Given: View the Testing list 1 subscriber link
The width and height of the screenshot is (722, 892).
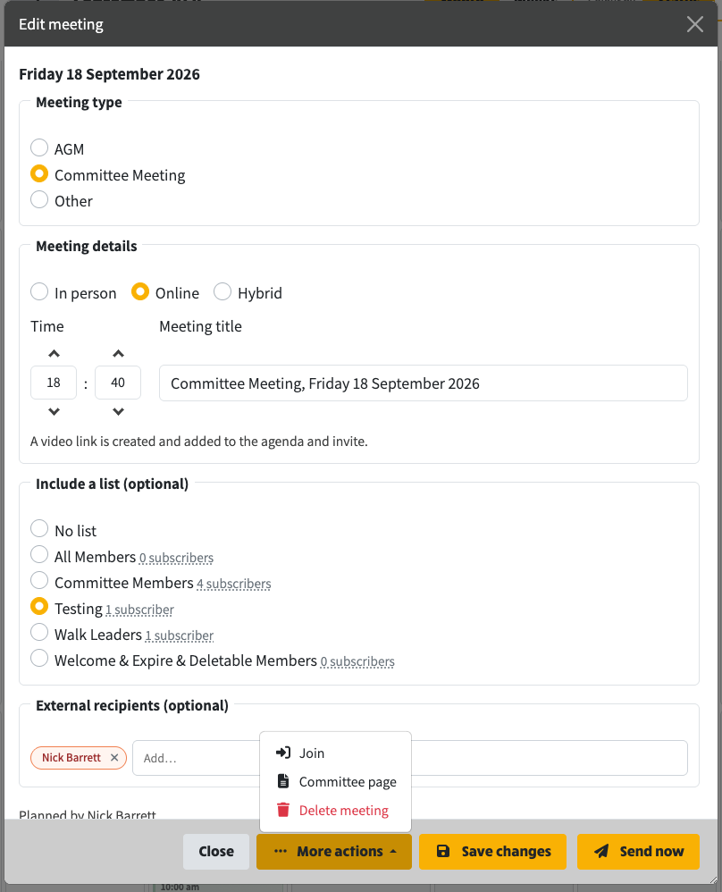Looking at the screenshot, I should point(140,610).
